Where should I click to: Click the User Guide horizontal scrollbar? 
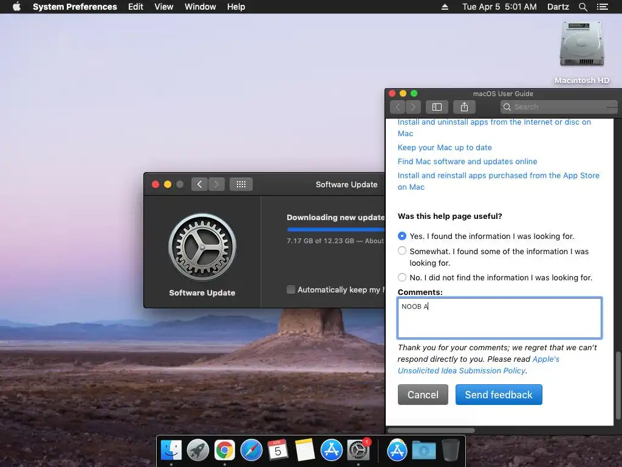click(431, 431)
